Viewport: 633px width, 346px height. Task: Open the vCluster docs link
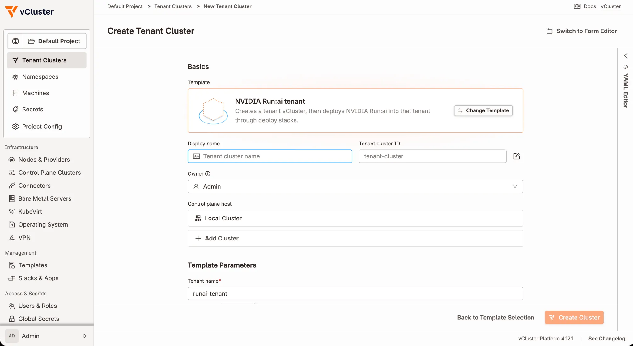point(610,6)
